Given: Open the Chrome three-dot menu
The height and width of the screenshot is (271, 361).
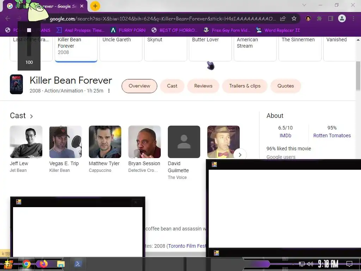Looking at the screenshot, I should click(353, 18).
